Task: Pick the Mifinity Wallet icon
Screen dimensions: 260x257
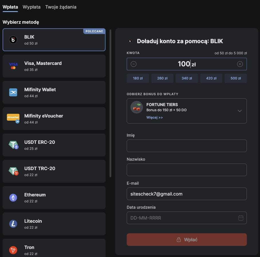Action: 13,92
